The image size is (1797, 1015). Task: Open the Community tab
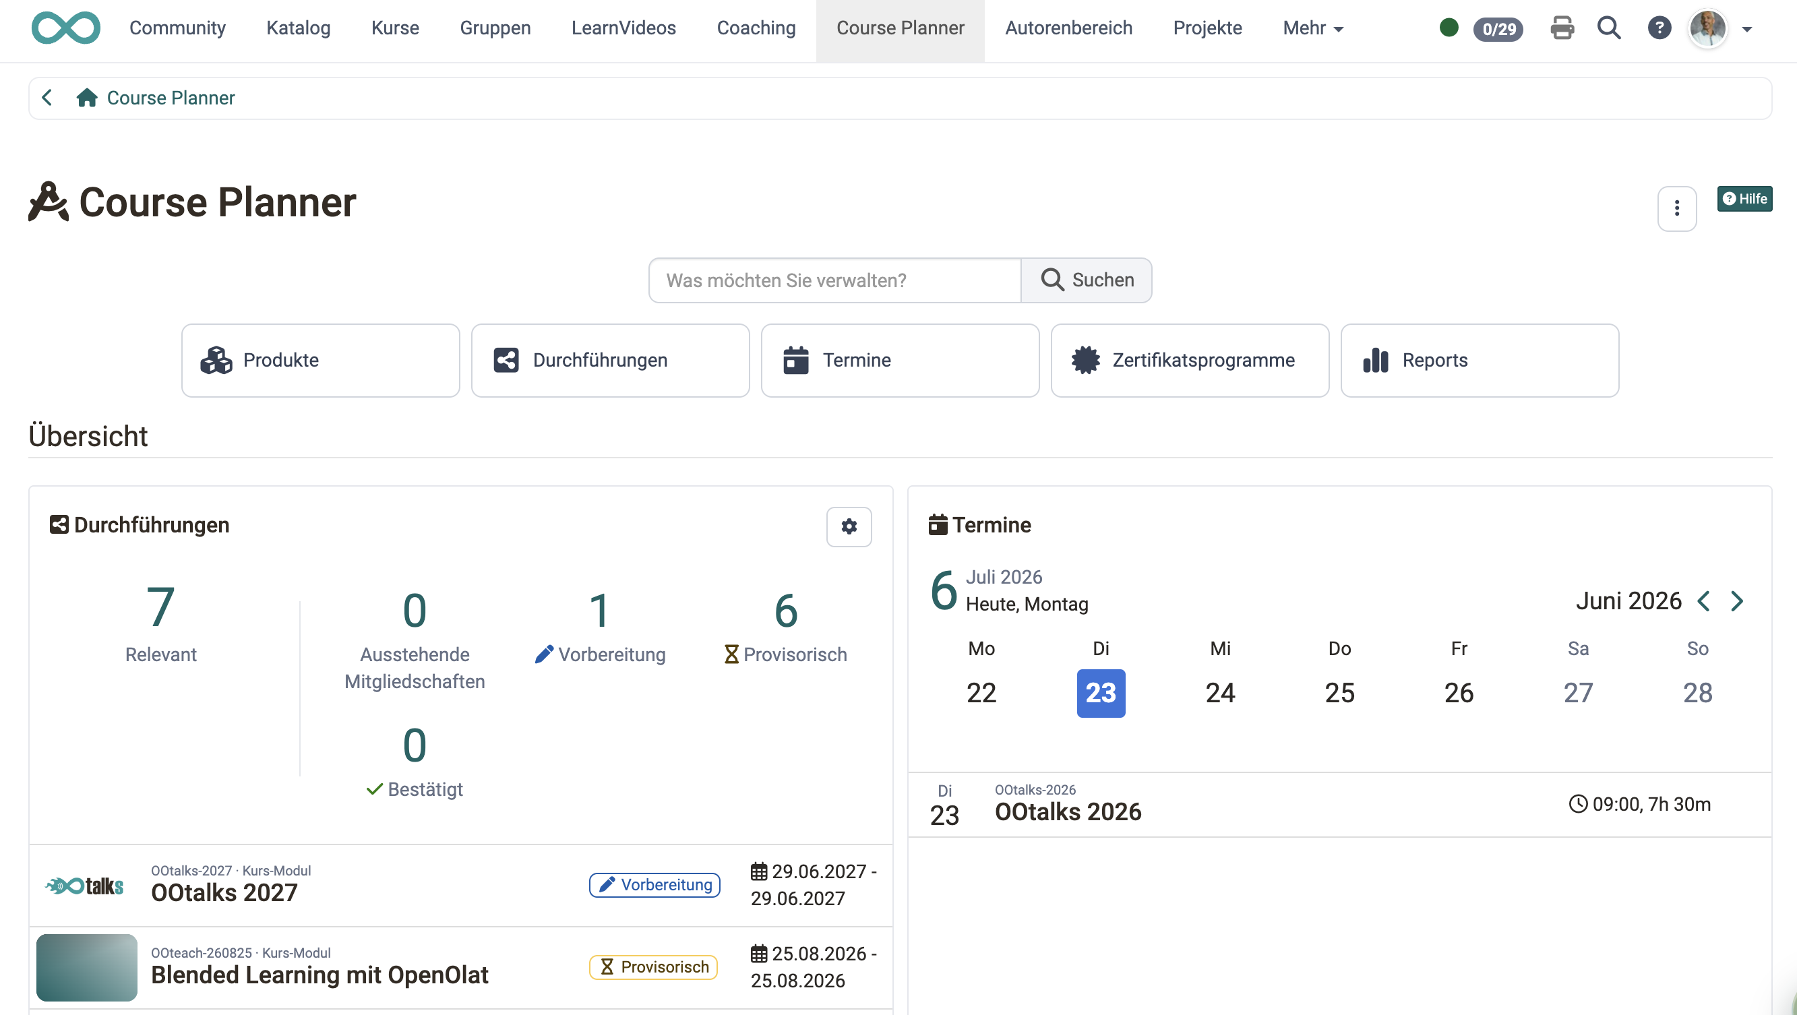point(177,28)
